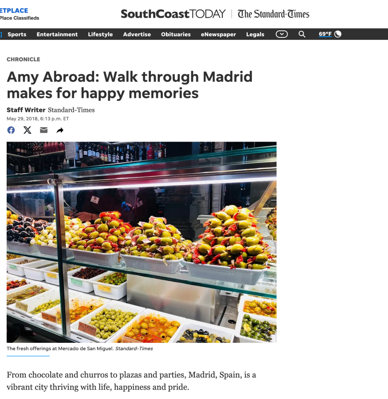Expand the more sections dropdown

(282, 34)
